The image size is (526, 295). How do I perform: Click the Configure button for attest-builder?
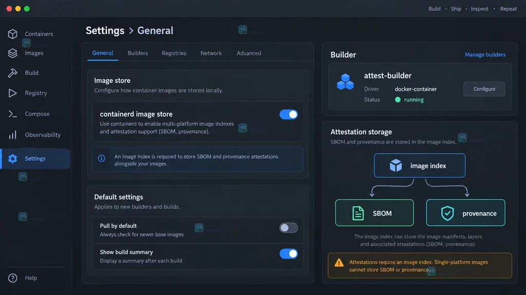point(484,89)
